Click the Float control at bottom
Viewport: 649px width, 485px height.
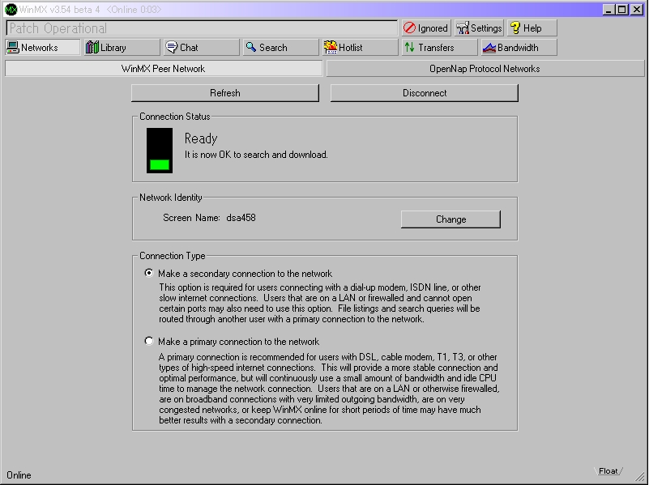608,471
